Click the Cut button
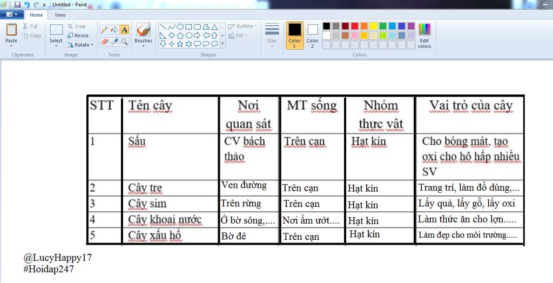Image resolution: width=553 pixels, height=283 pixels. coord(30,26)
